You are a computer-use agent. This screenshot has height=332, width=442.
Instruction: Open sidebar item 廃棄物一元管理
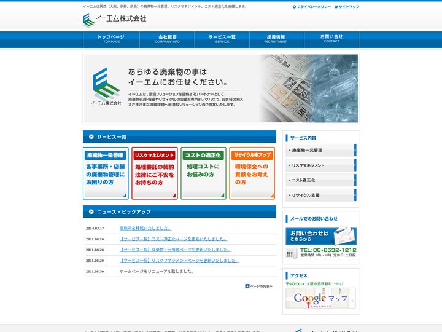click(321, 150)
